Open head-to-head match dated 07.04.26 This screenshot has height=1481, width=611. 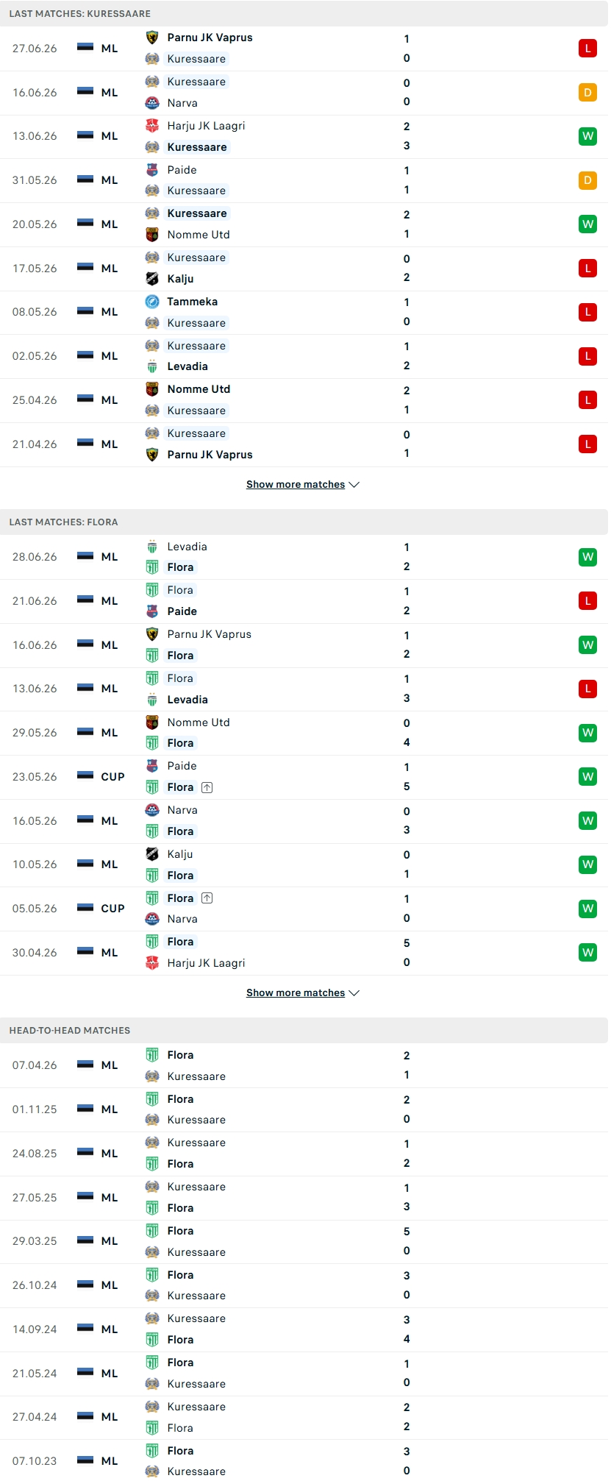coord(304,1065)
